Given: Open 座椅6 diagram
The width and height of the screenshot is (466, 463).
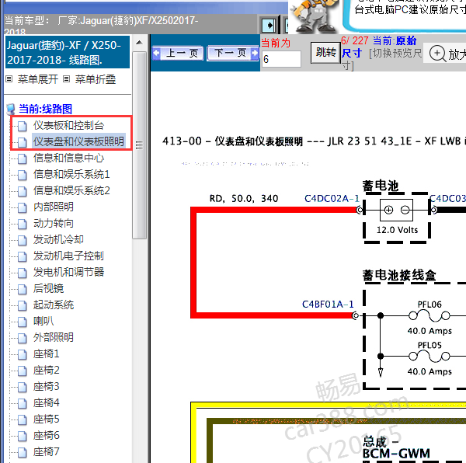Looking at the screenshot, I should click(46, 436).
